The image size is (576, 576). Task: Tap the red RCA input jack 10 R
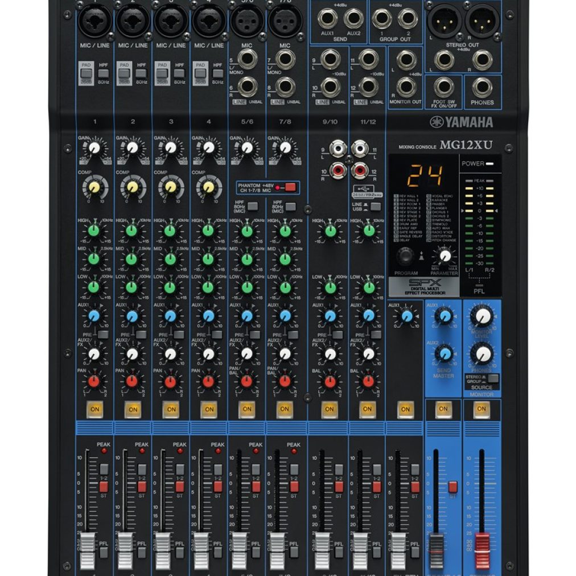tap(337, 170)
